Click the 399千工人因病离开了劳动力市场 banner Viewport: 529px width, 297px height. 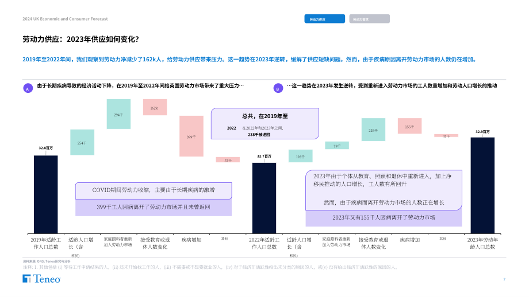pos(154,207)
